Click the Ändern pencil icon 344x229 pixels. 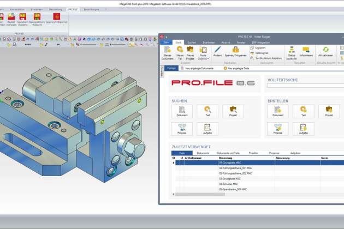(217, 53)
